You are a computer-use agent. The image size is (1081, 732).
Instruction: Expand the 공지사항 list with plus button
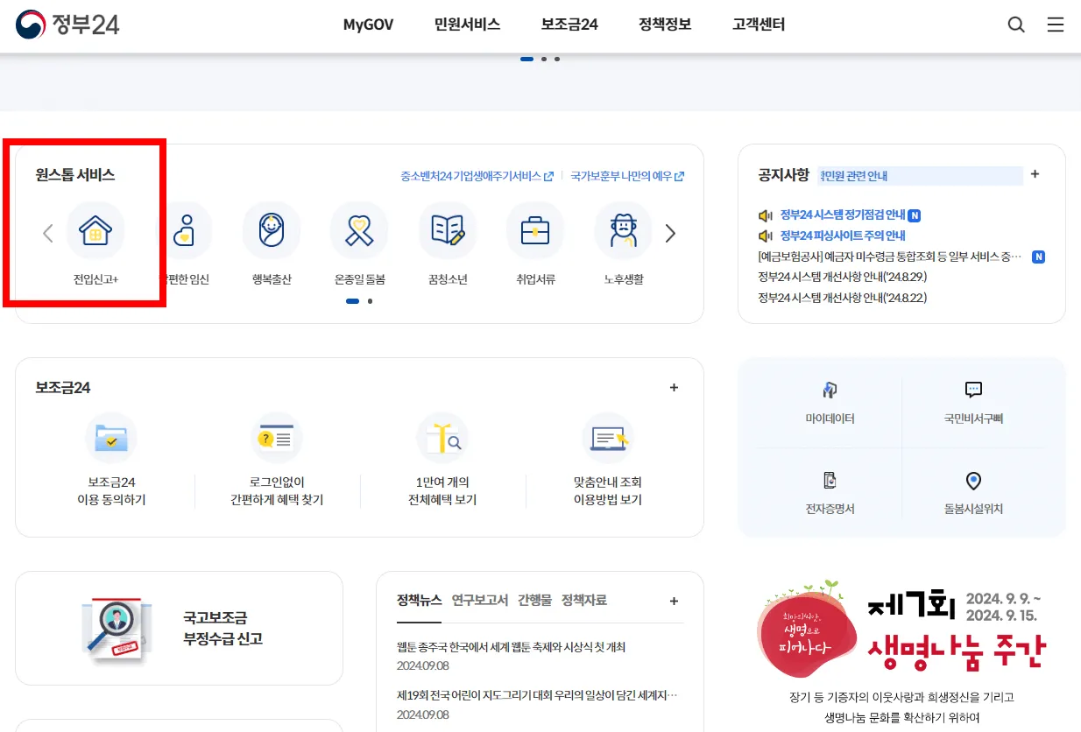click(x=1035, y=174)
